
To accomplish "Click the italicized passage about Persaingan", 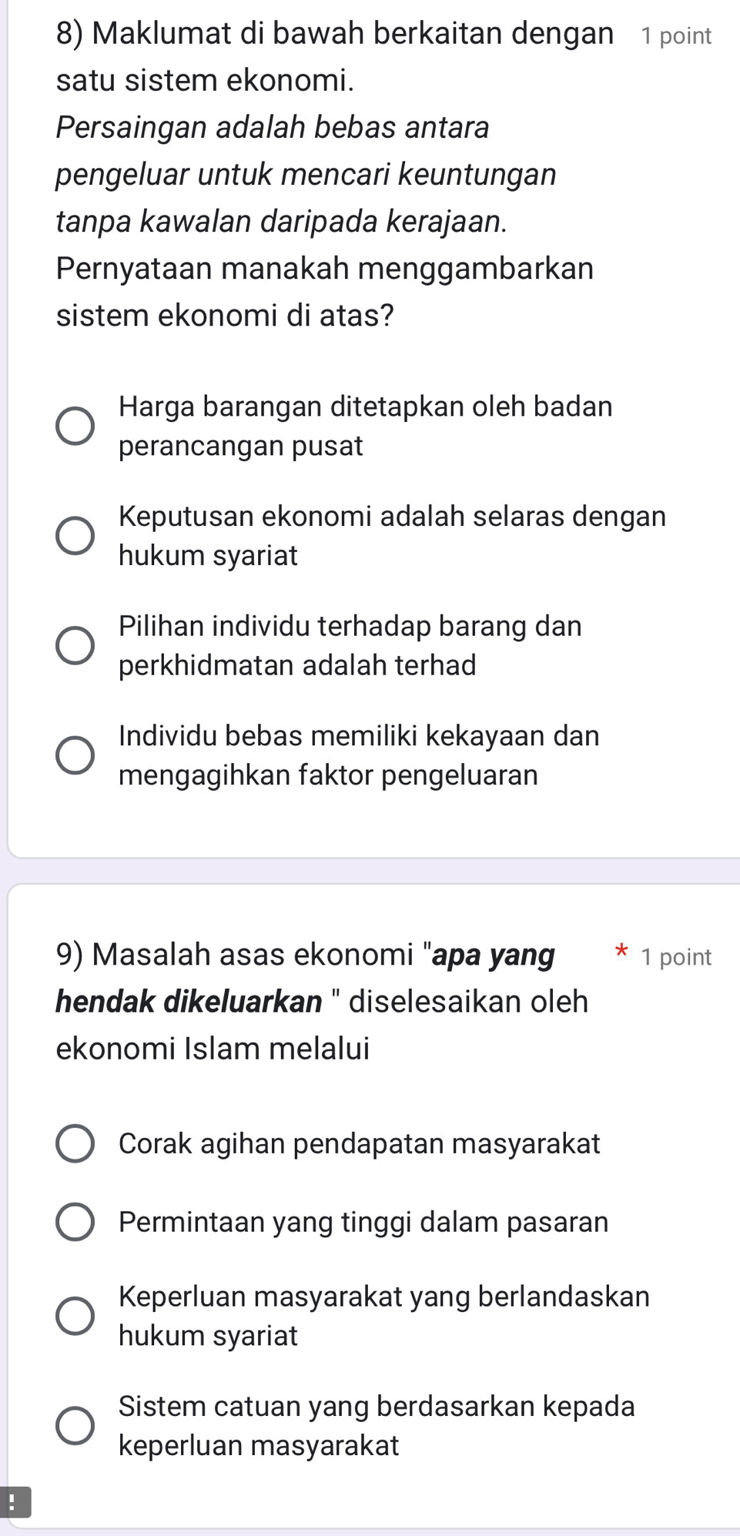I will [x=285, y=173].
